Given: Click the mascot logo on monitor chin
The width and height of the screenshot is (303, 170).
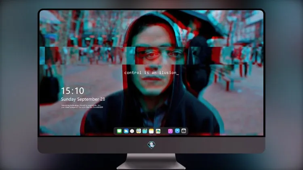Looking at the screenshot, I should point(151,145).
